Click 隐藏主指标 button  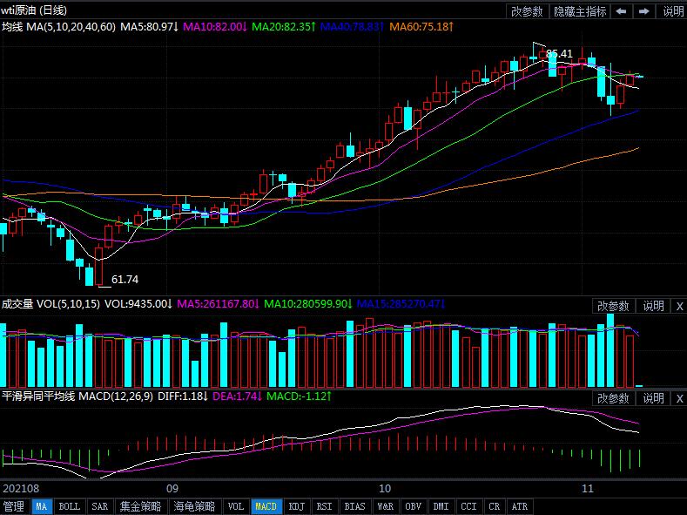pos(579,11)
